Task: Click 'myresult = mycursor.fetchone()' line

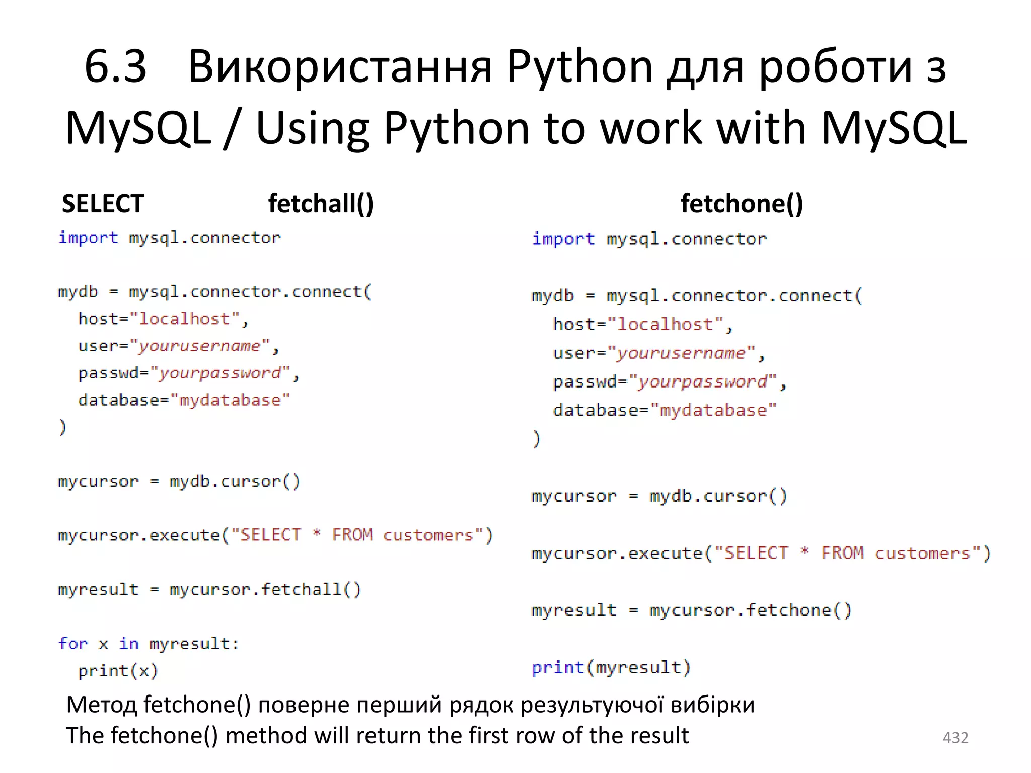Action: [692, 611]
